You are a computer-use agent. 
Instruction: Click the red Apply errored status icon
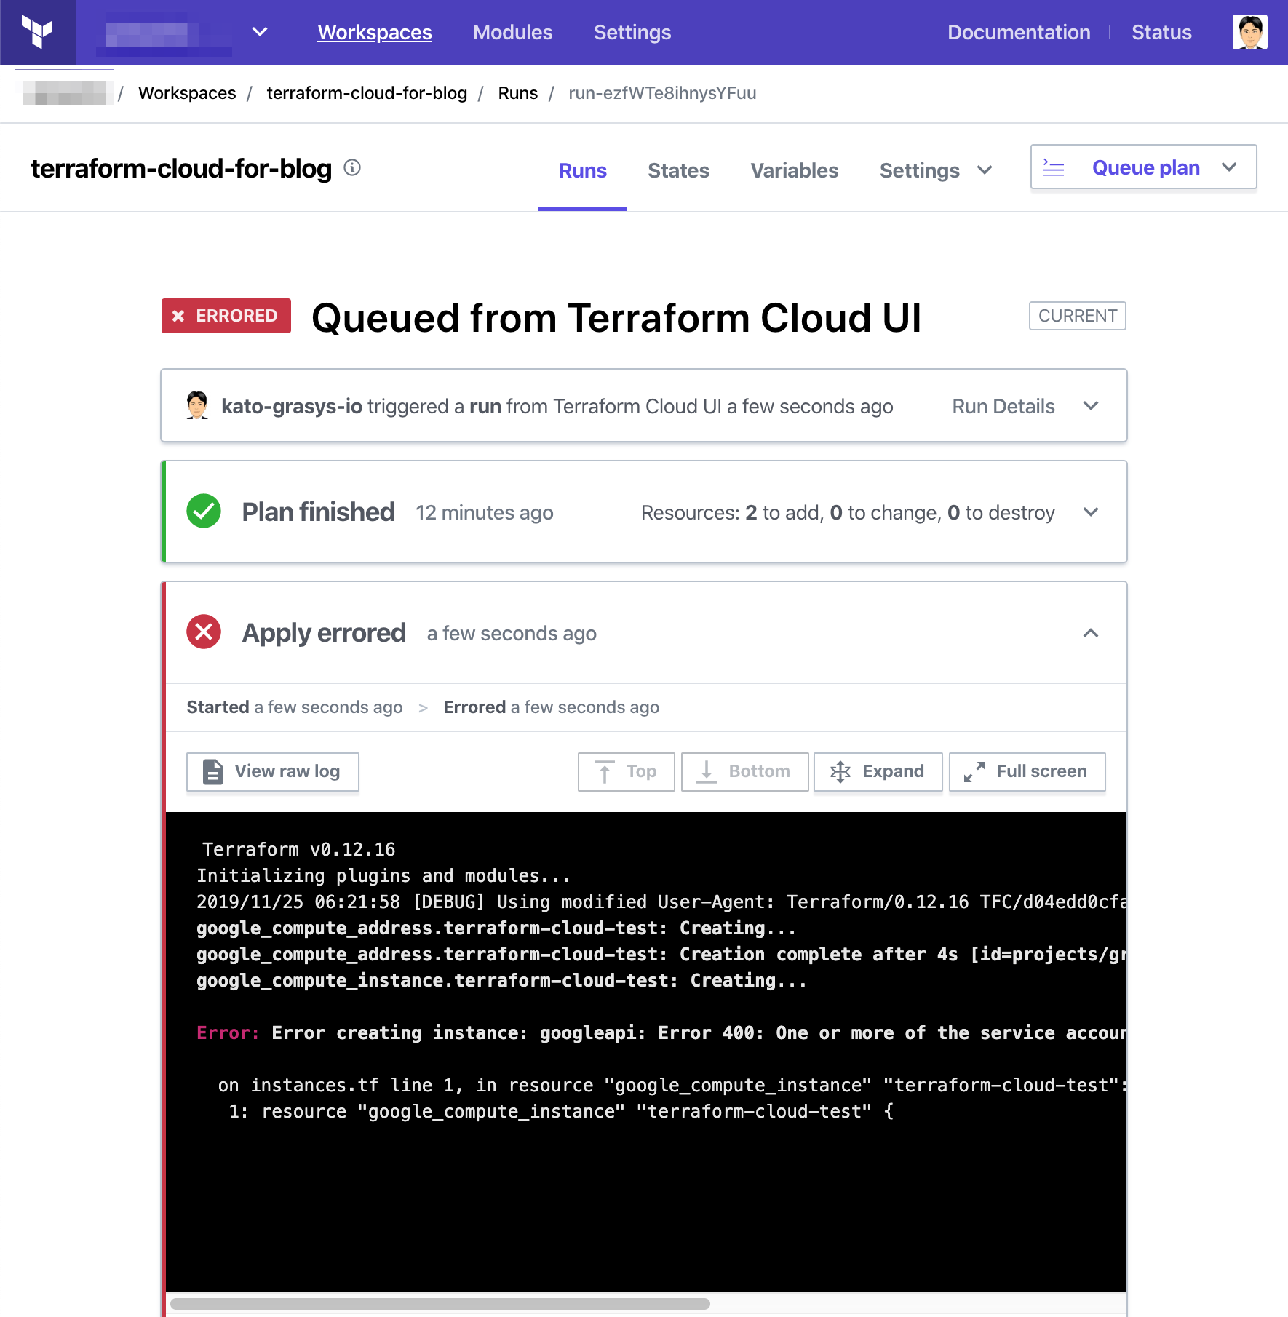[x=203, y=632]
